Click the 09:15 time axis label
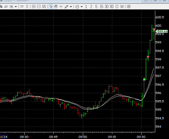This screenshot has height=139, width=169. point(112,137)
